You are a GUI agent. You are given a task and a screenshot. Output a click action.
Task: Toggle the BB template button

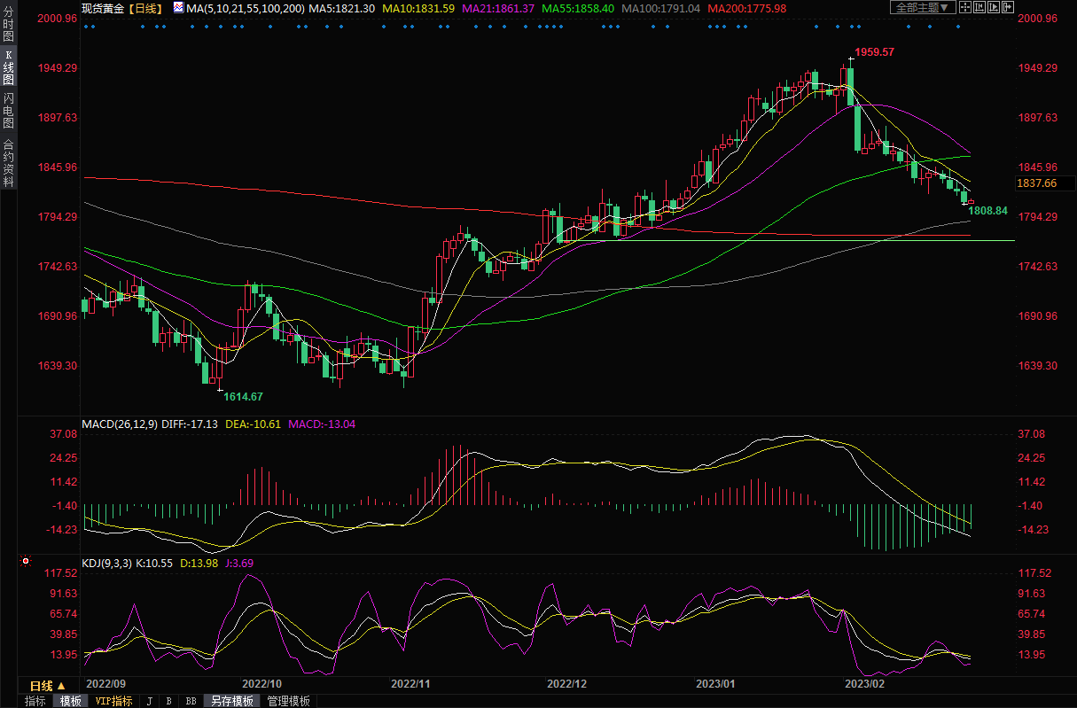click(x=191, y=701)
